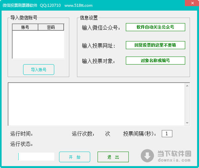Click the log scrollbar down arrow
The height and width of the screenshot is (168, 199).
[187, 123]
